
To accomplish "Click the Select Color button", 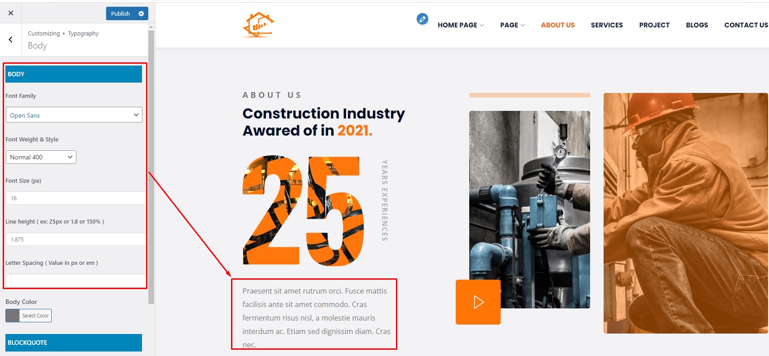I will coord(36,316).
